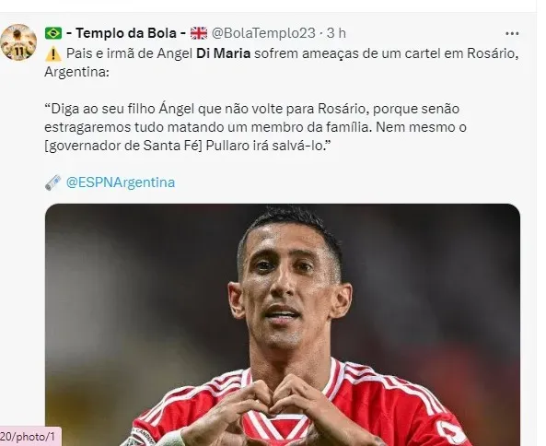Click the bold 'Di Maria' text

[223, 53]
